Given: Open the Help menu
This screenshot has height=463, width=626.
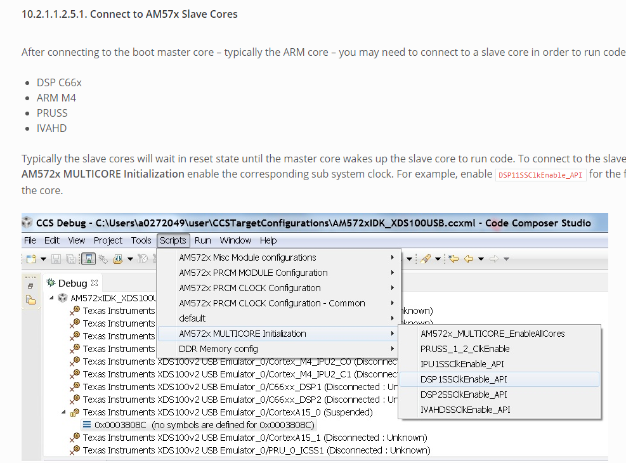Looking at the screenshot, I should click(x=268, y=240).
